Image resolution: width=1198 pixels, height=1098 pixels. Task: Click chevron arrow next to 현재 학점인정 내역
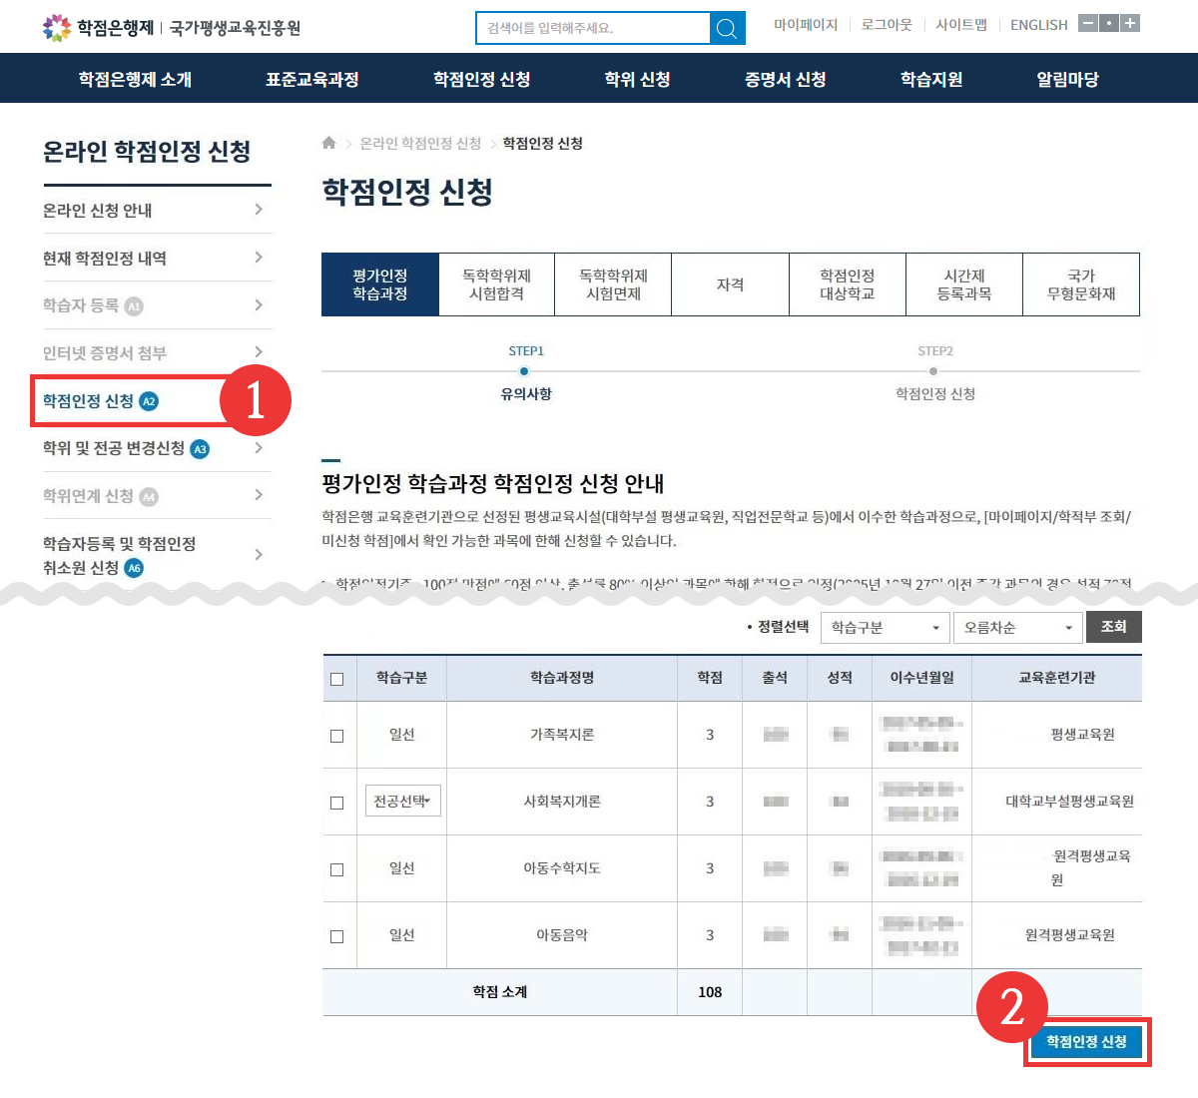coord(259,258)
